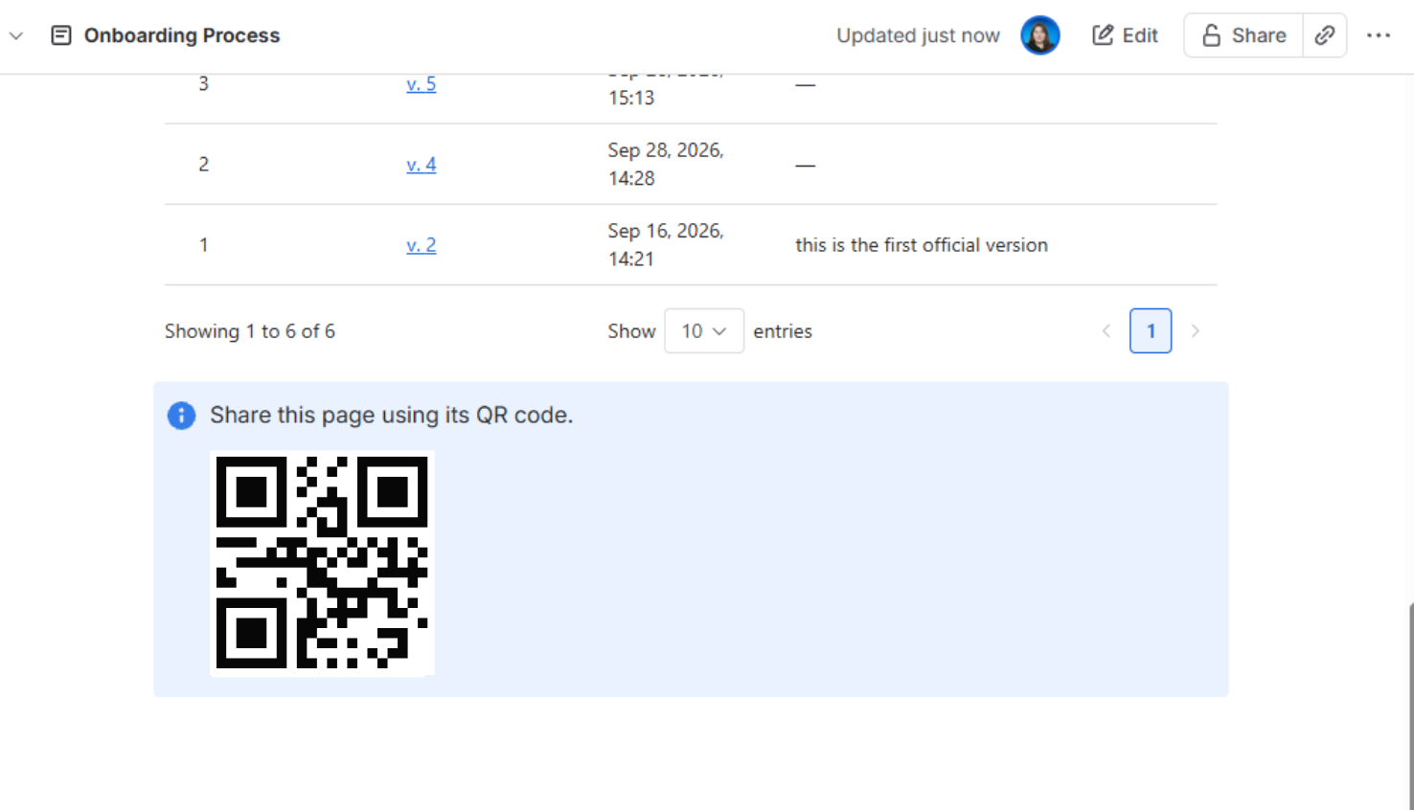Image resolution: width=1414 pixels, height=810 pixels.
Task: Open version v. 2 link
Action: point(422,245)
